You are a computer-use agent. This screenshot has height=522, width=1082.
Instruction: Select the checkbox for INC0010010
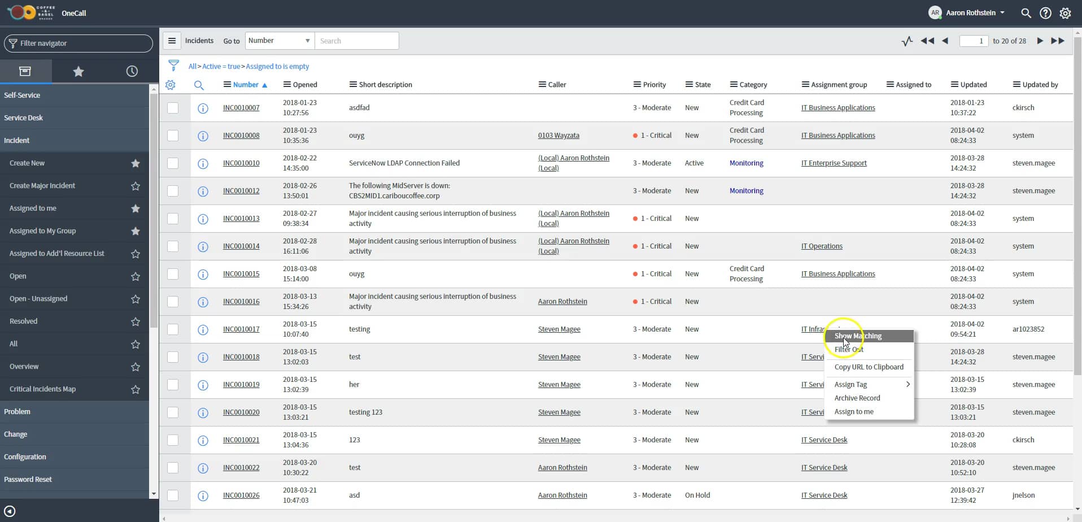point(173,163)
